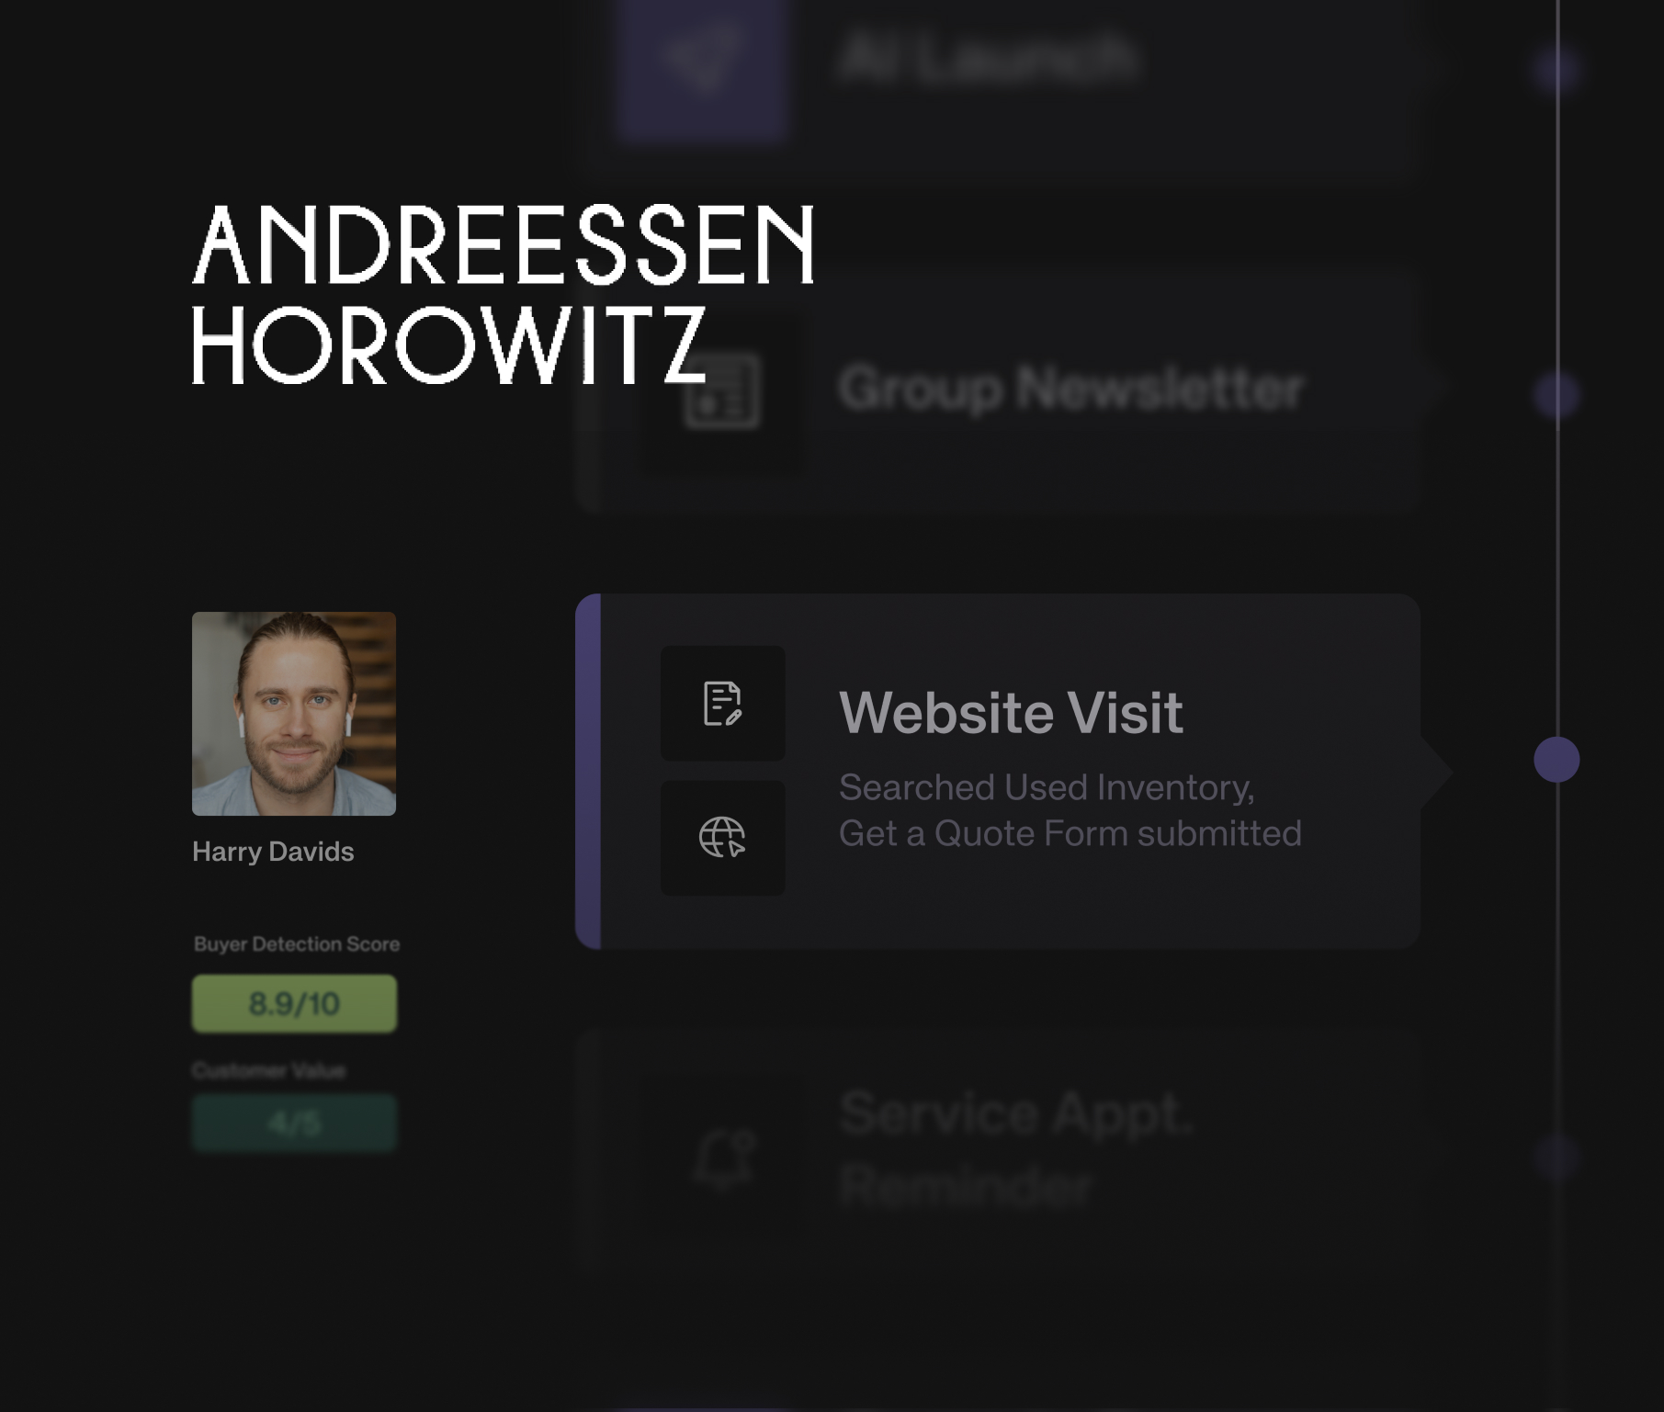Click the Harry Davids name label
1664x1412 pixels.
[273, 852]
